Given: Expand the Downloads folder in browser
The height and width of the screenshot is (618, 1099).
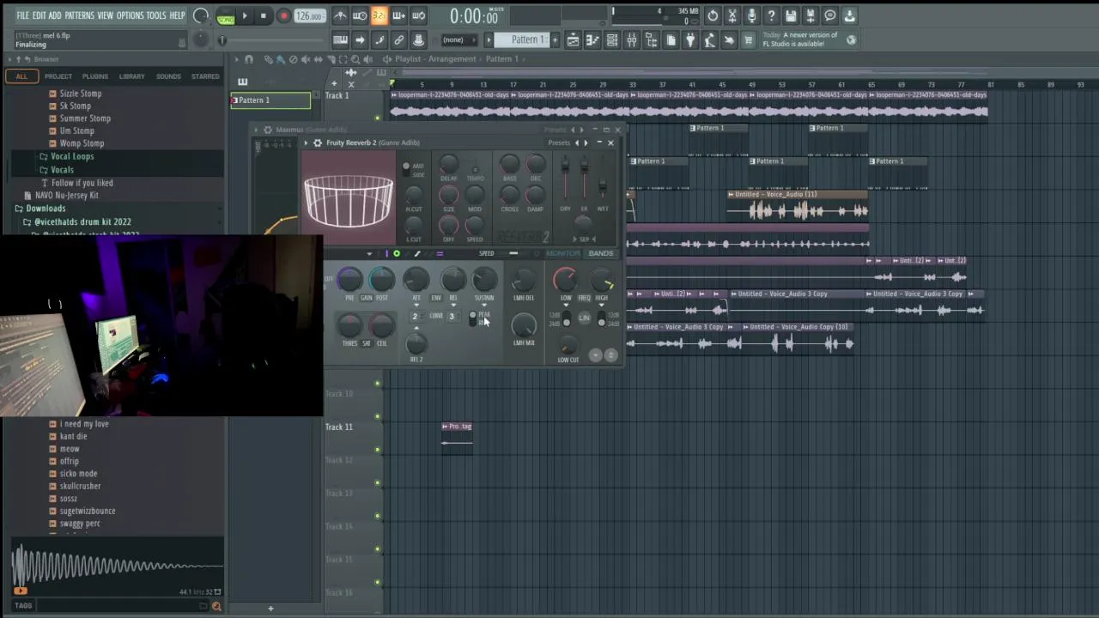Looking at the screenshot, I should (x=46, y=208).
